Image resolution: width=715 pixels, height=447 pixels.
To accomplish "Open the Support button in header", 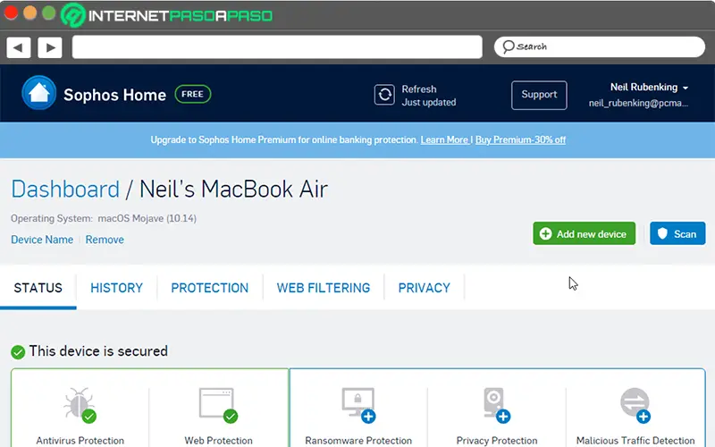I will coord(539,95).
